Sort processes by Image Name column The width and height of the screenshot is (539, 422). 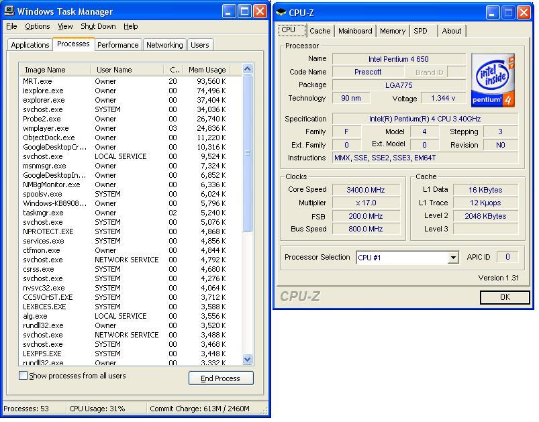point(55,70)
